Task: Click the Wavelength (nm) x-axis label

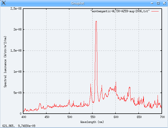Action: coord(93,122)
